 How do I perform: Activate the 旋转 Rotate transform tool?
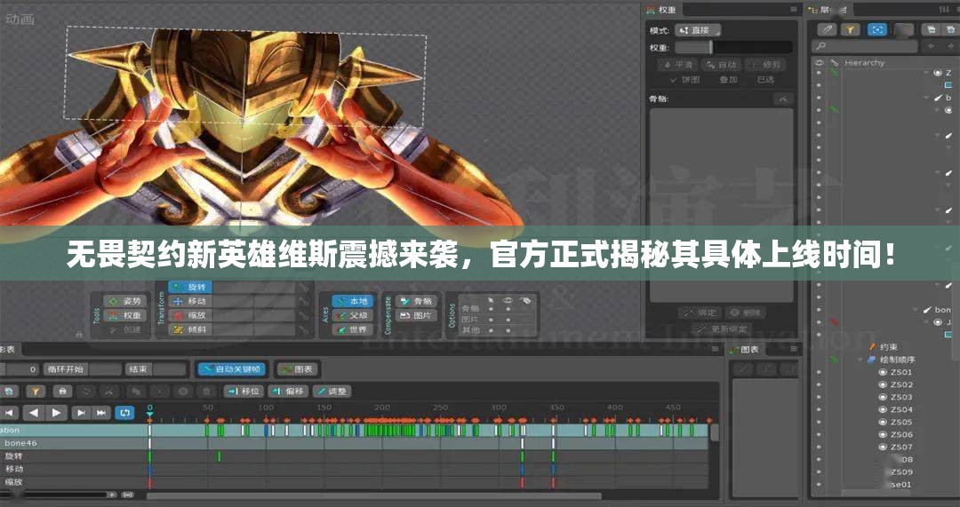click(190, 287)
